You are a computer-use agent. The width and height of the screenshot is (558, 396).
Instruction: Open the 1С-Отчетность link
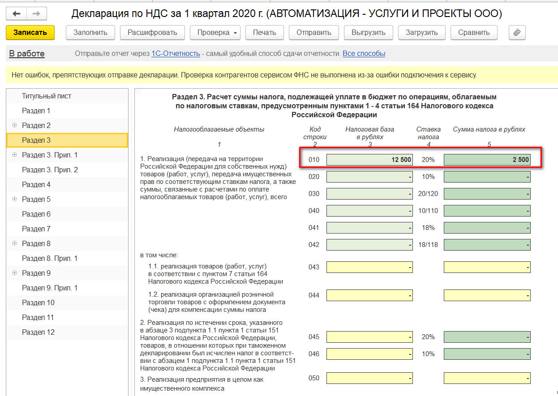pyautogui.click(x=176, y=54)
